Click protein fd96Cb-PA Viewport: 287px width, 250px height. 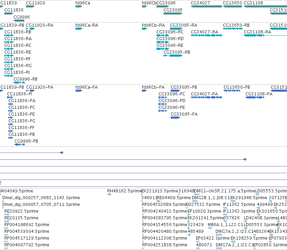tap(144, 91)
